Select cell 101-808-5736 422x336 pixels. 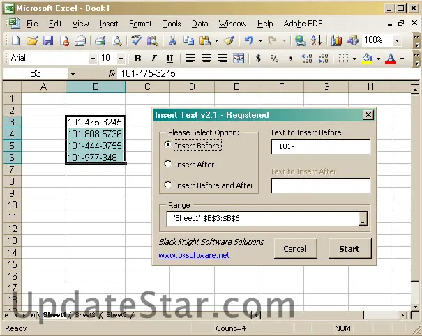(x=96, y=134)
